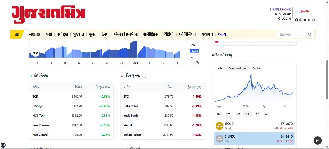
Task: Click the LOGIN link
Action: click(x=284, y=19)
